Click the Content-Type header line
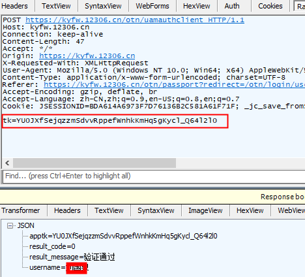305x277 pixels. 144,77
